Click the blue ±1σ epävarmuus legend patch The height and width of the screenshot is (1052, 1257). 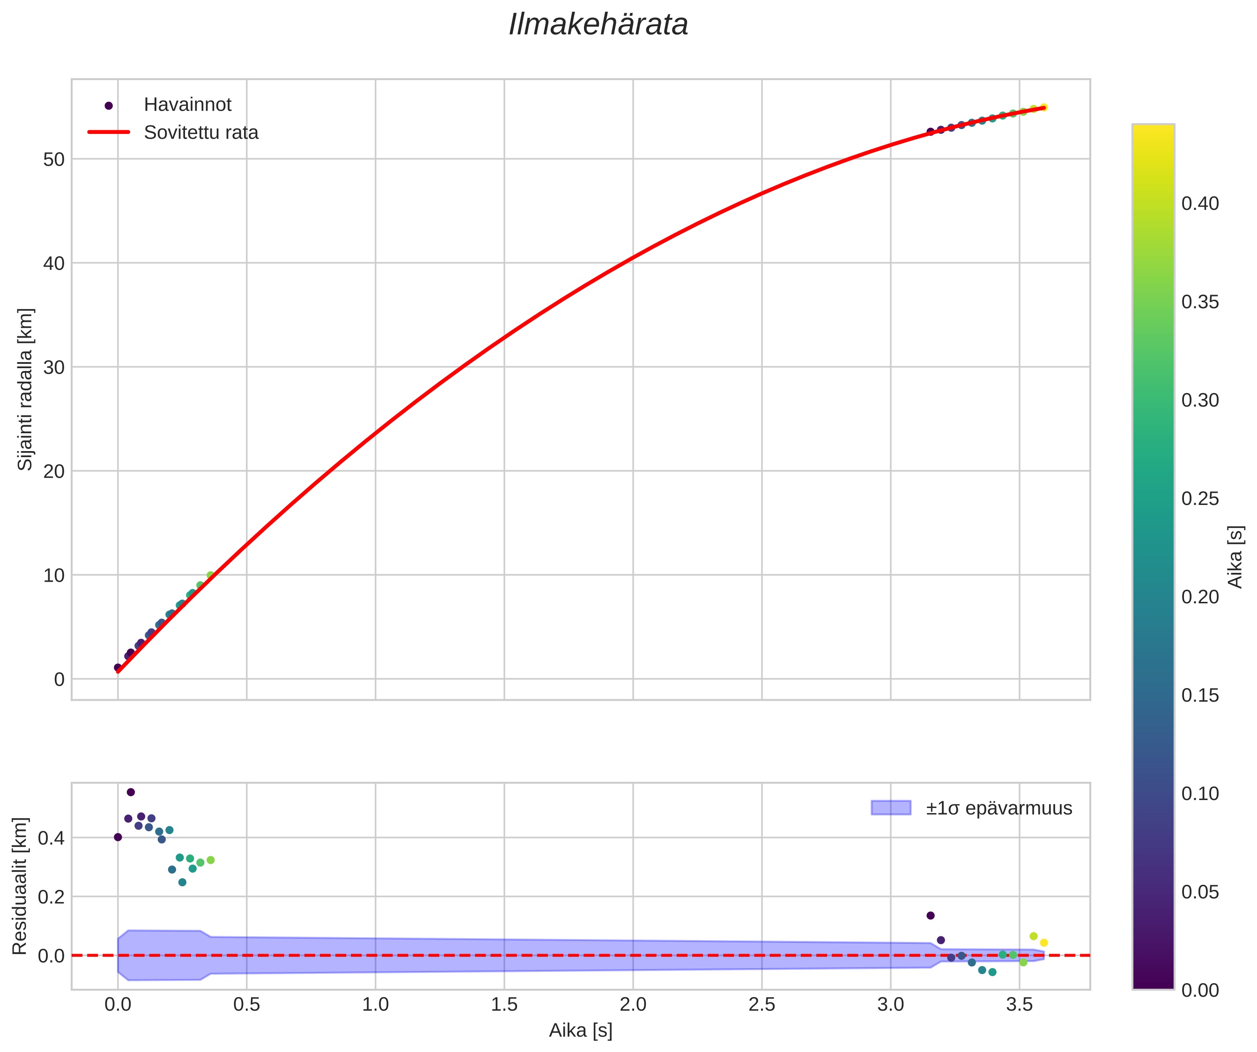tap(890, 808)
